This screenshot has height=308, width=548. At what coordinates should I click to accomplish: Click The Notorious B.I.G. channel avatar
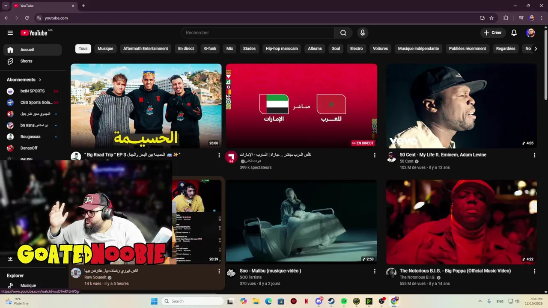tap(391, 272)
